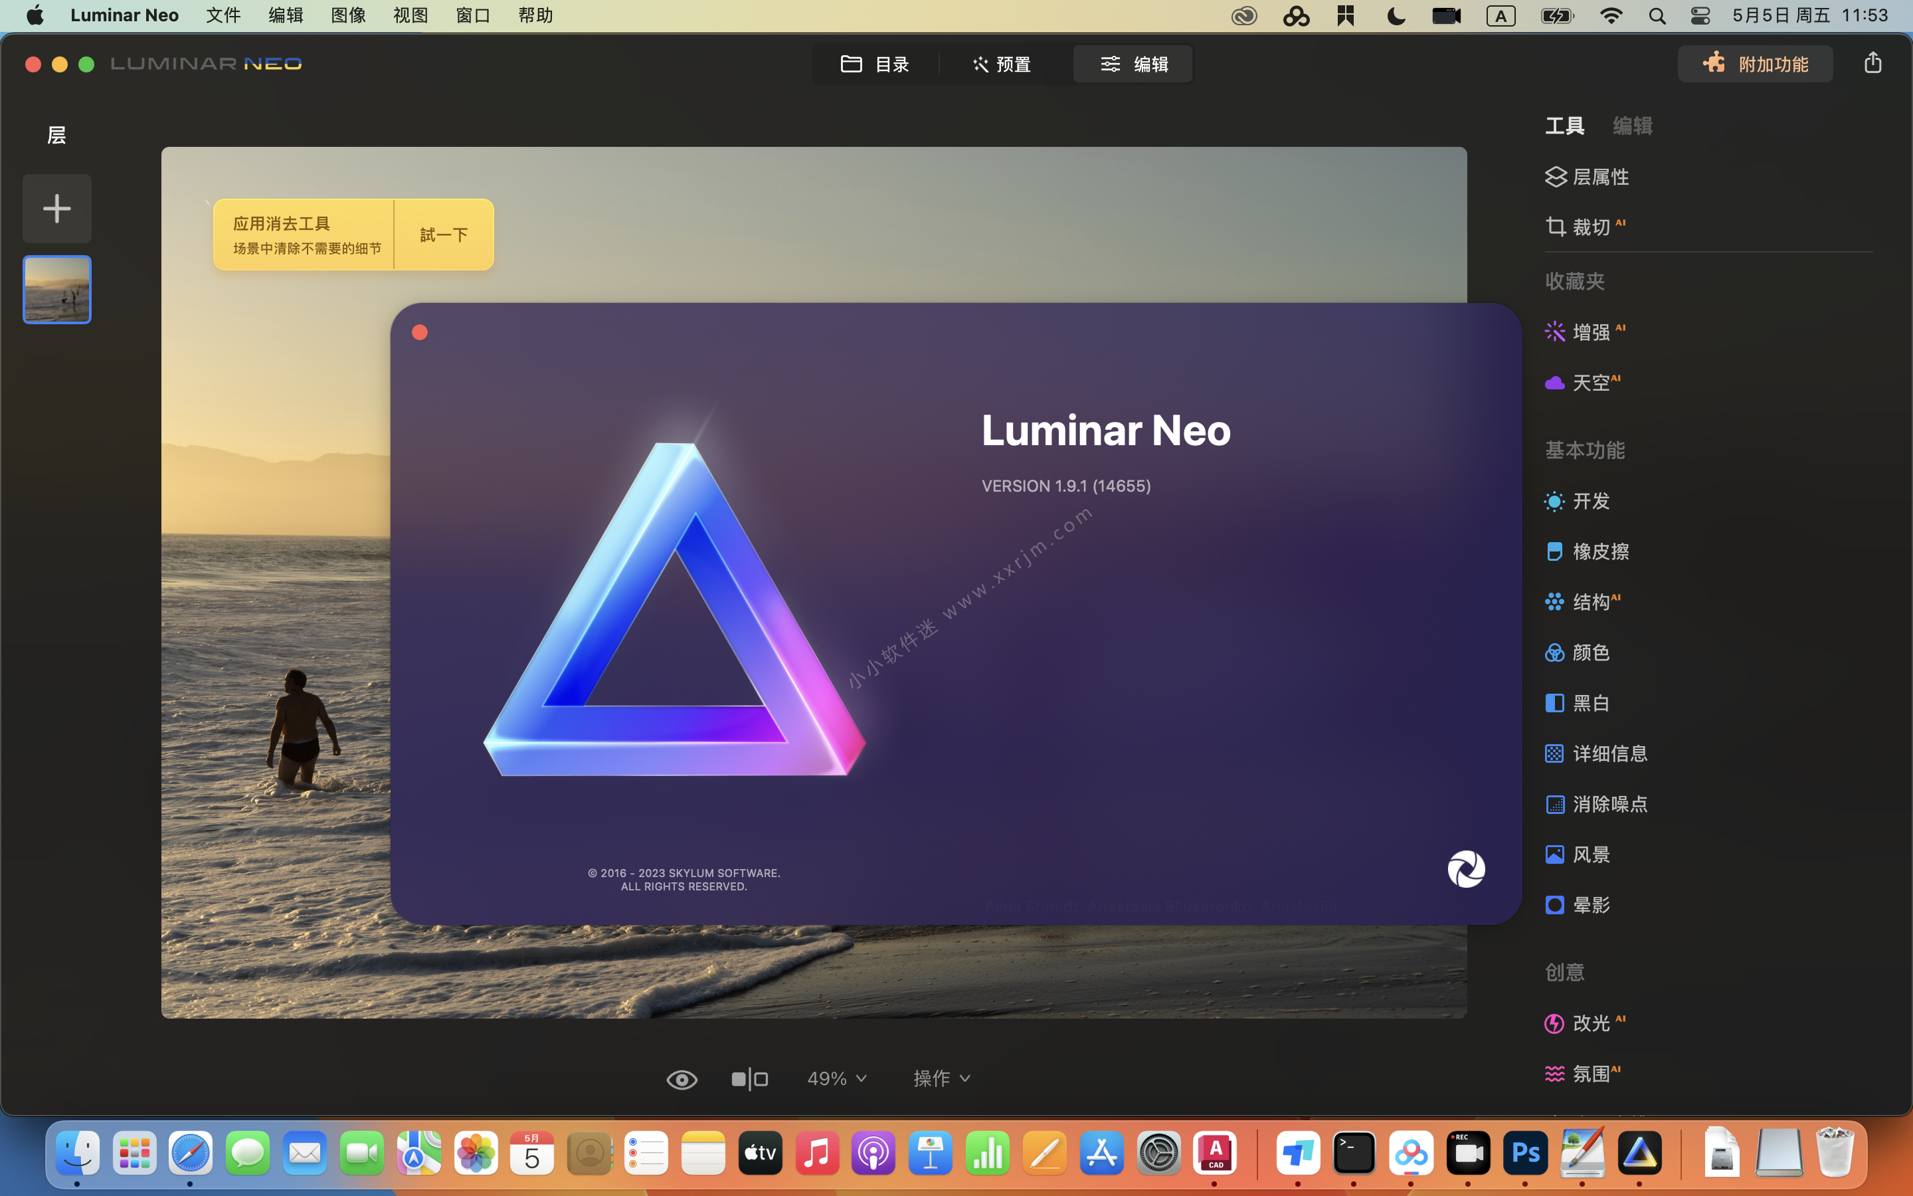Open the 开发 develop tool

pyautogui.click(x=1578, y=501)
